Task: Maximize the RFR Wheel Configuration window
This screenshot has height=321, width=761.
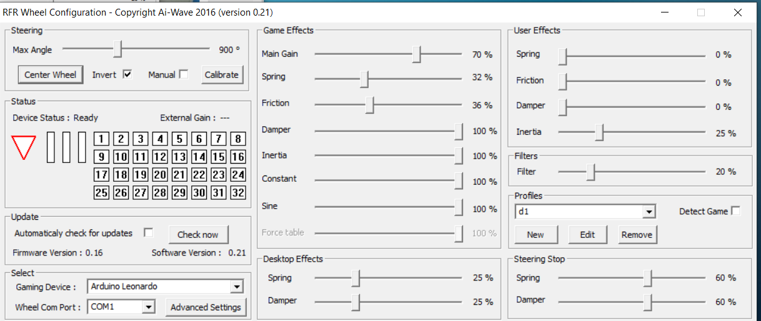Action: point(701,12)
